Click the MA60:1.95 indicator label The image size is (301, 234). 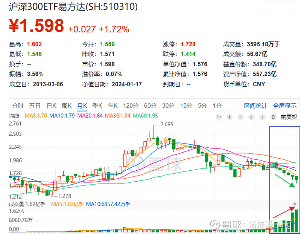(x=145, y=116)
